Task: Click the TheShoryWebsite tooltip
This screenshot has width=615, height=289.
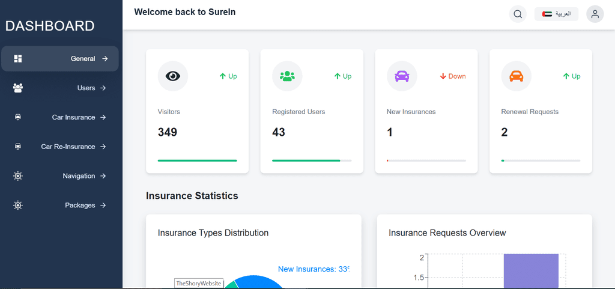Action: coord(199,283)
